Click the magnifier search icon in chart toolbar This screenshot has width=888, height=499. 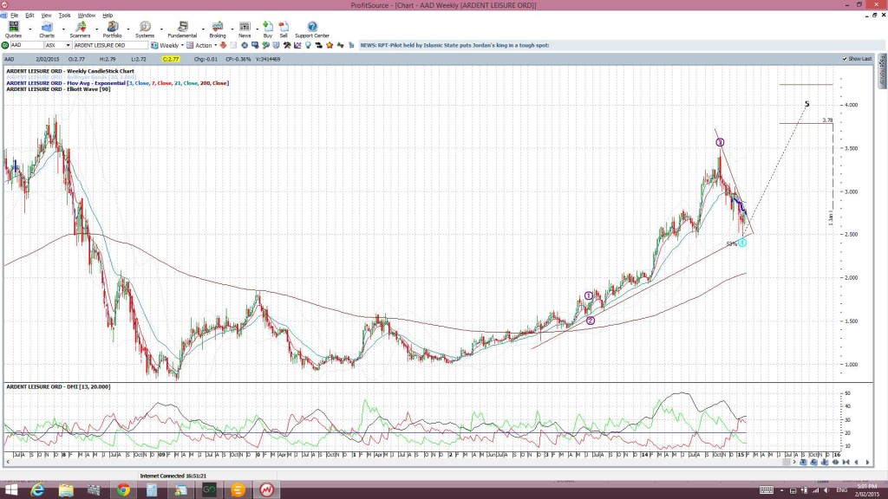[265, 45]
